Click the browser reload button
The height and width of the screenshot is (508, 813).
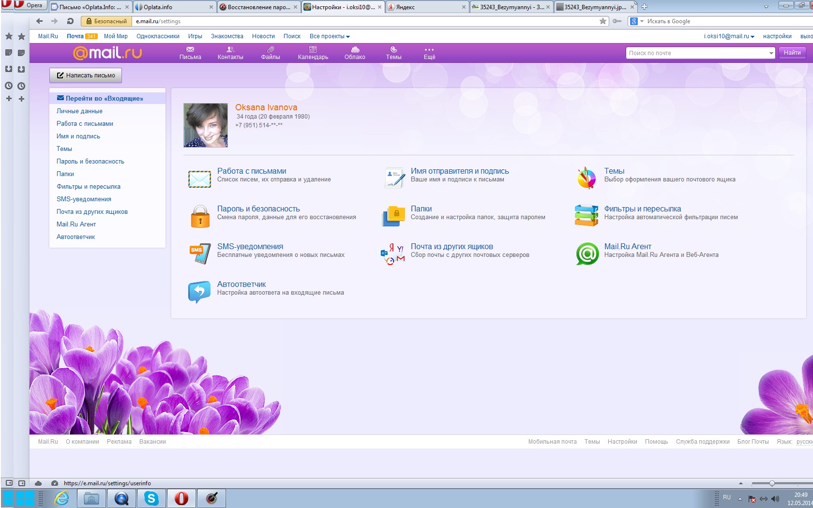tap(70, 21)
